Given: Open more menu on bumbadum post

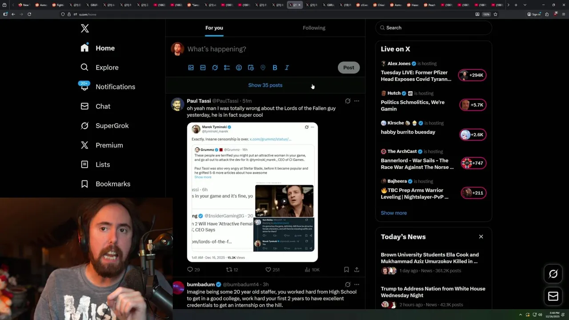Looking at the screenshot, I should 357,284.
